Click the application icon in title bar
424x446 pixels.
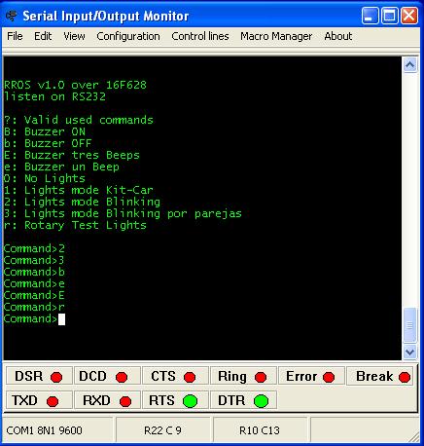tap(12, 16)
